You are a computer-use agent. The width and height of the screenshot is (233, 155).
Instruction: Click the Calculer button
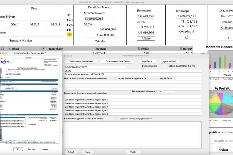pos(100,41)
